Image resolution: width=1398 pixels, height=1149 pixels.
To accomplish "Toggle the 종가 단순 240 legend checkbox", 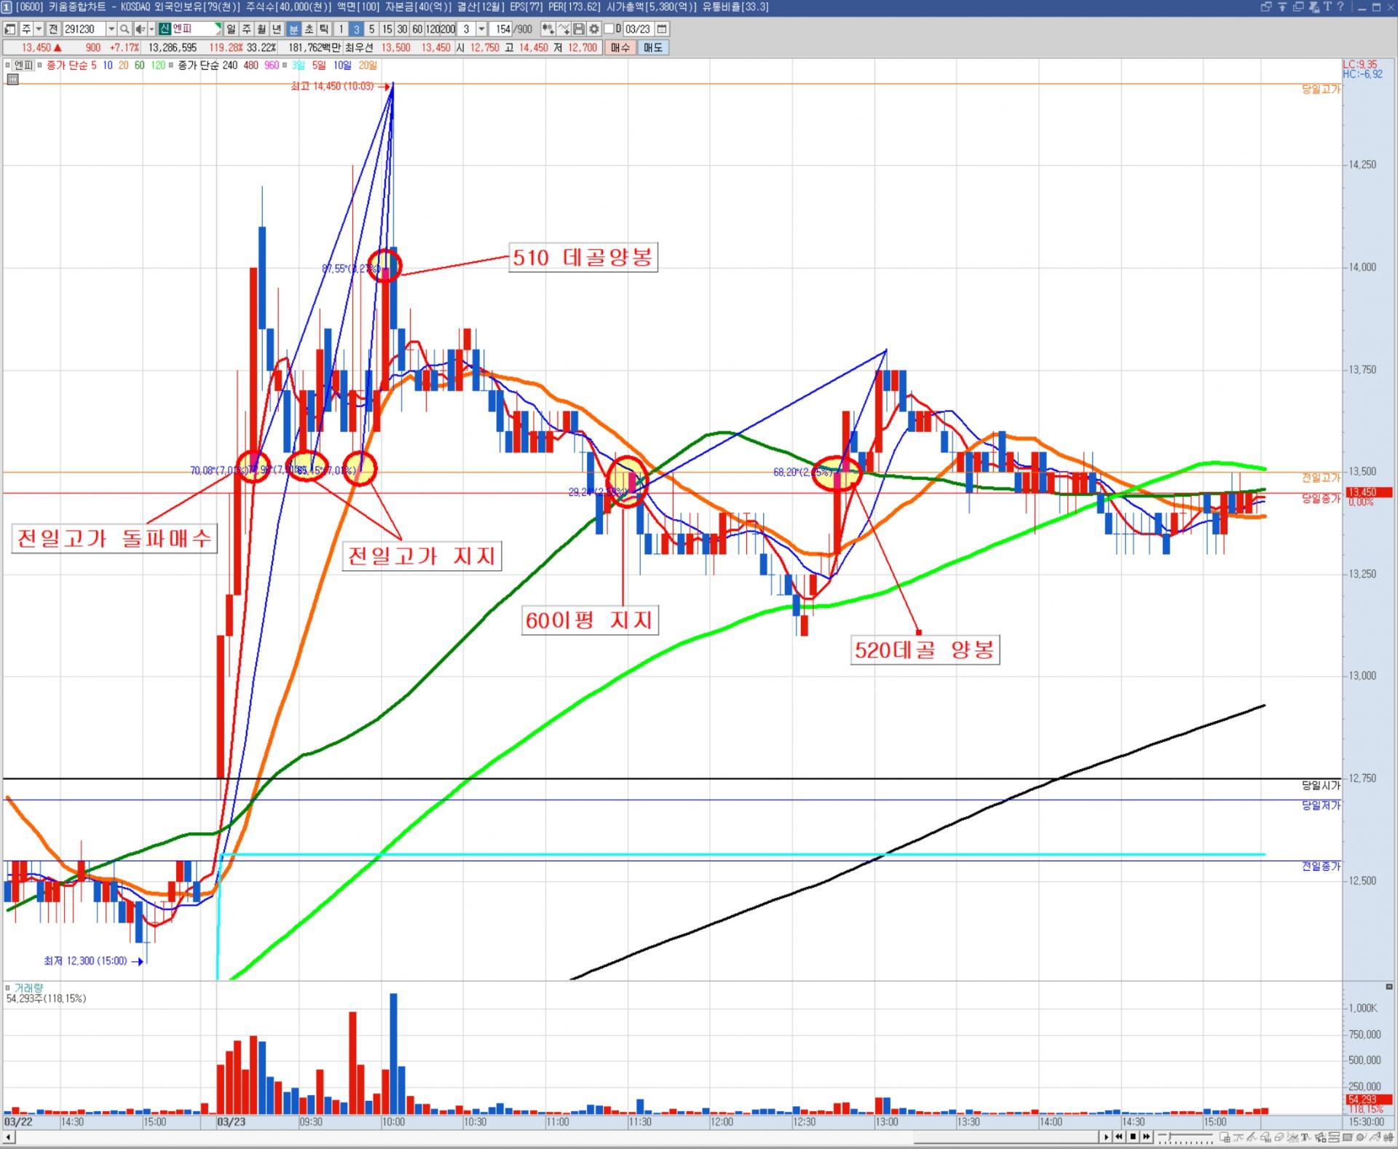I will click(x=172, y=66).
